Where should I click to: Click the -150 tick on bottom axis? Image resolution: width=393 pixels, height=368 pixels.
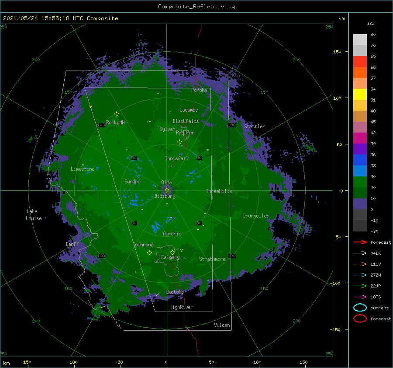point(26,362)
